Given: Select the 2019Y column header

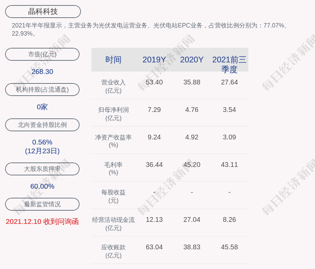Looking at the screenshot, I should tap(154, 60).
